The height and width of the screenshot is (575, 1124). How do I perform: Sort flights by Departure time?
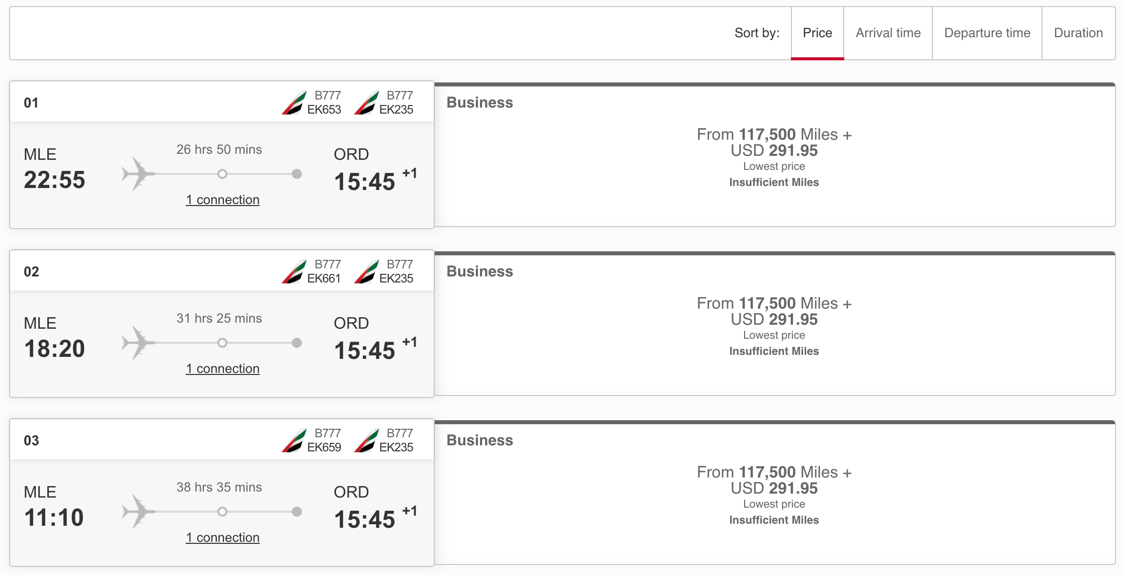pyautogui.click(x=987, y=33)
